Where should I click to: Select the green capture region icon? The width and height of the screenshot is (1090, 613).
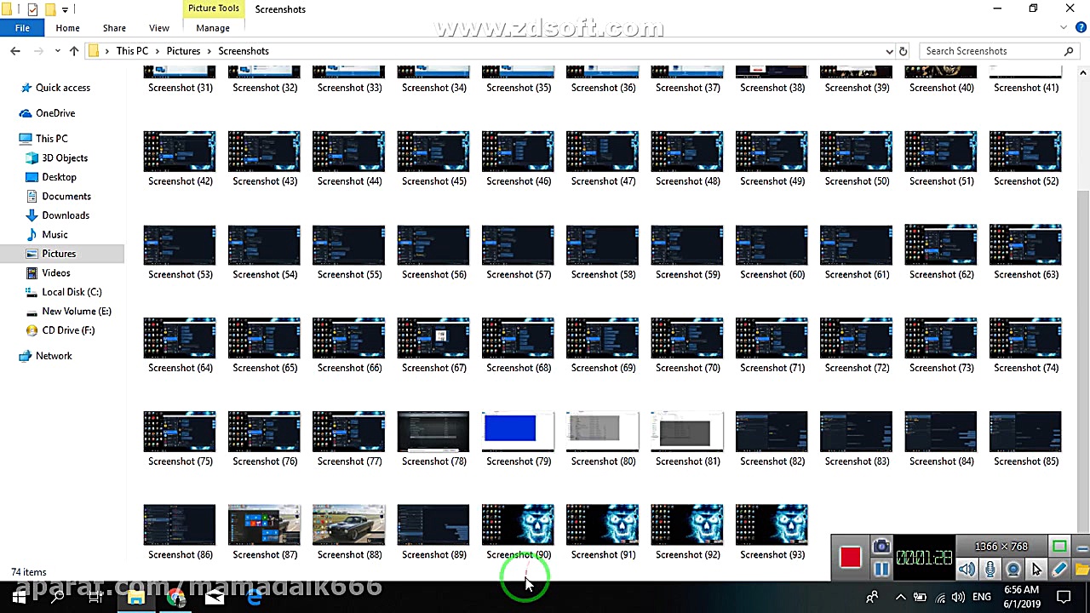(1059, 547)
